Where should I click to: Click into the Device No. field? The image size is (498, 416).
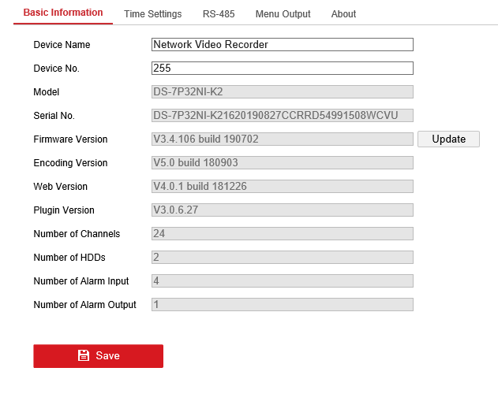click(282, 69)
